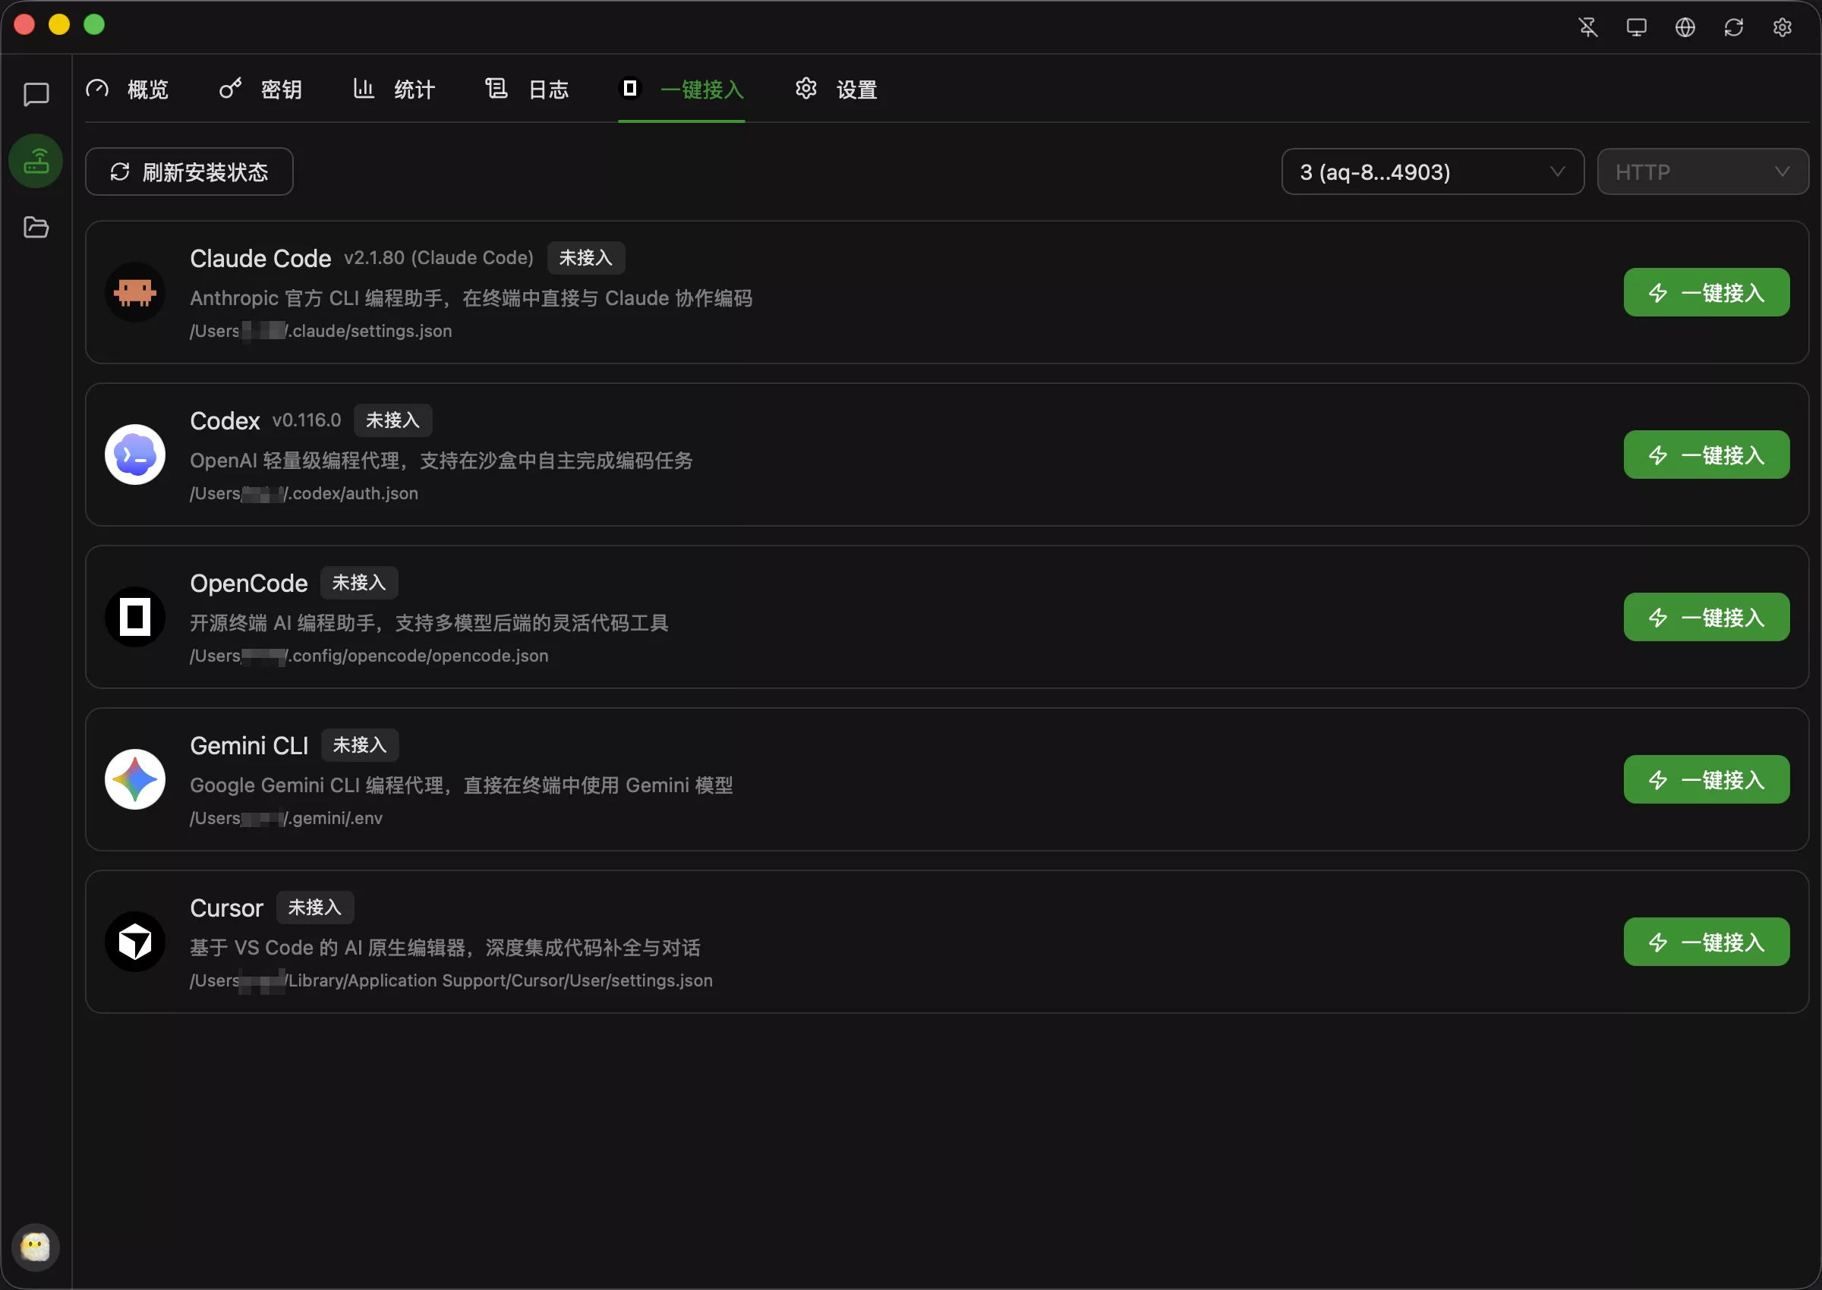Click the sync refresh icon in the title bar
Screen dimensions: 1822x1290
pyautogui.click(x=1734, y=27)
